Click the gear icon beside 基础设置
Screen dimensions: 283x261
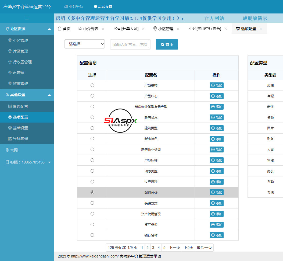point(10,128)
